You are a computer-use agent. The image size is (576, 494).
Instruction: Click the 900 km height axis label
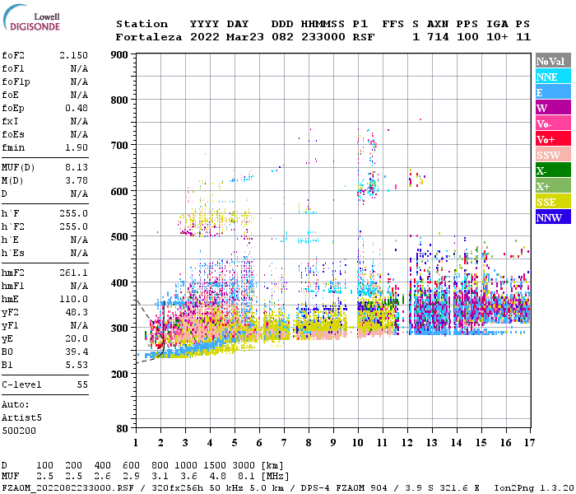119,55
